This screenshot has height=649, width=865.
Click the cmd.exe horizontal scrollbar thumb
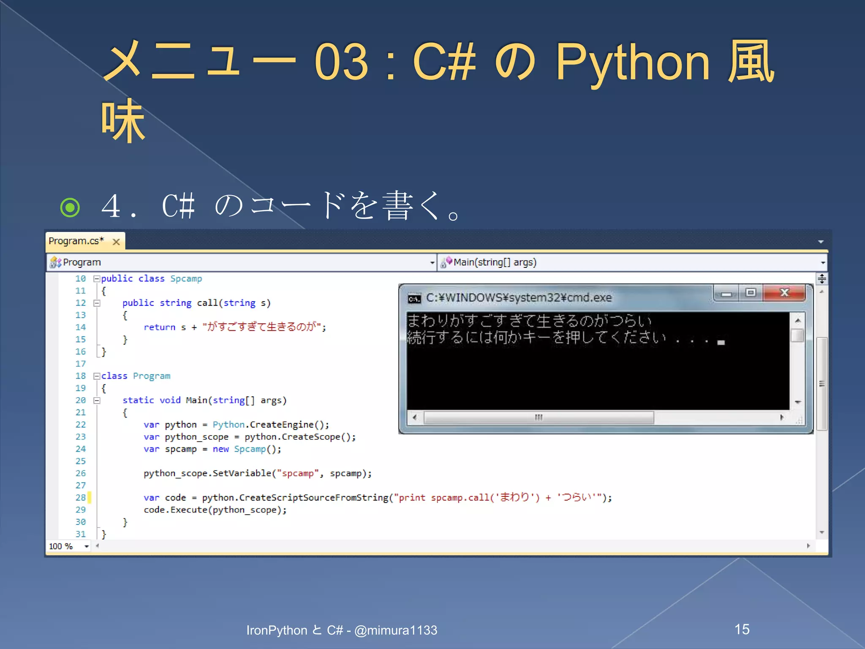(539, 417)
